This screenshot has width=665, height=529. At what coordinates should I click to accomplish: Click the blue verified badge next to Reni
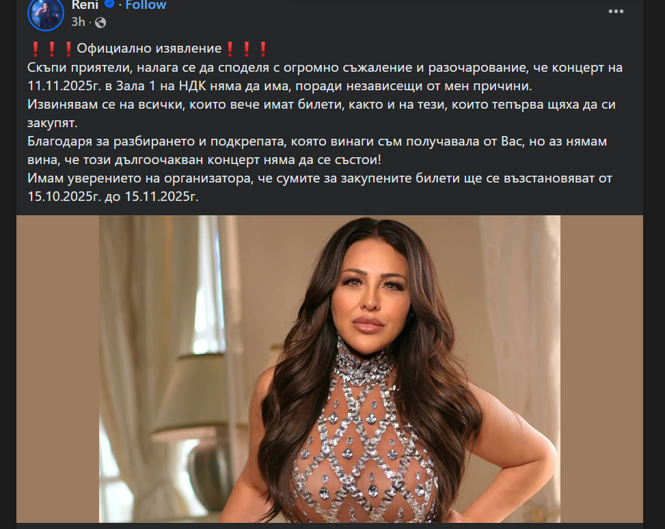tap(110, 4)
